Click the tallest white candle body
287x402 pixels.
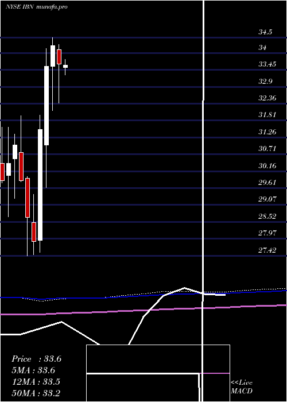(40, 185)
